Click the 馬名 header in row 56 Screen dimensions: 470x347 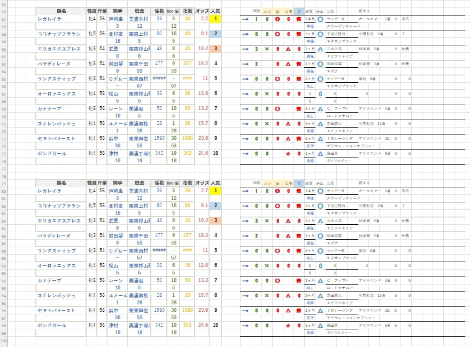[x=60, y=11]
